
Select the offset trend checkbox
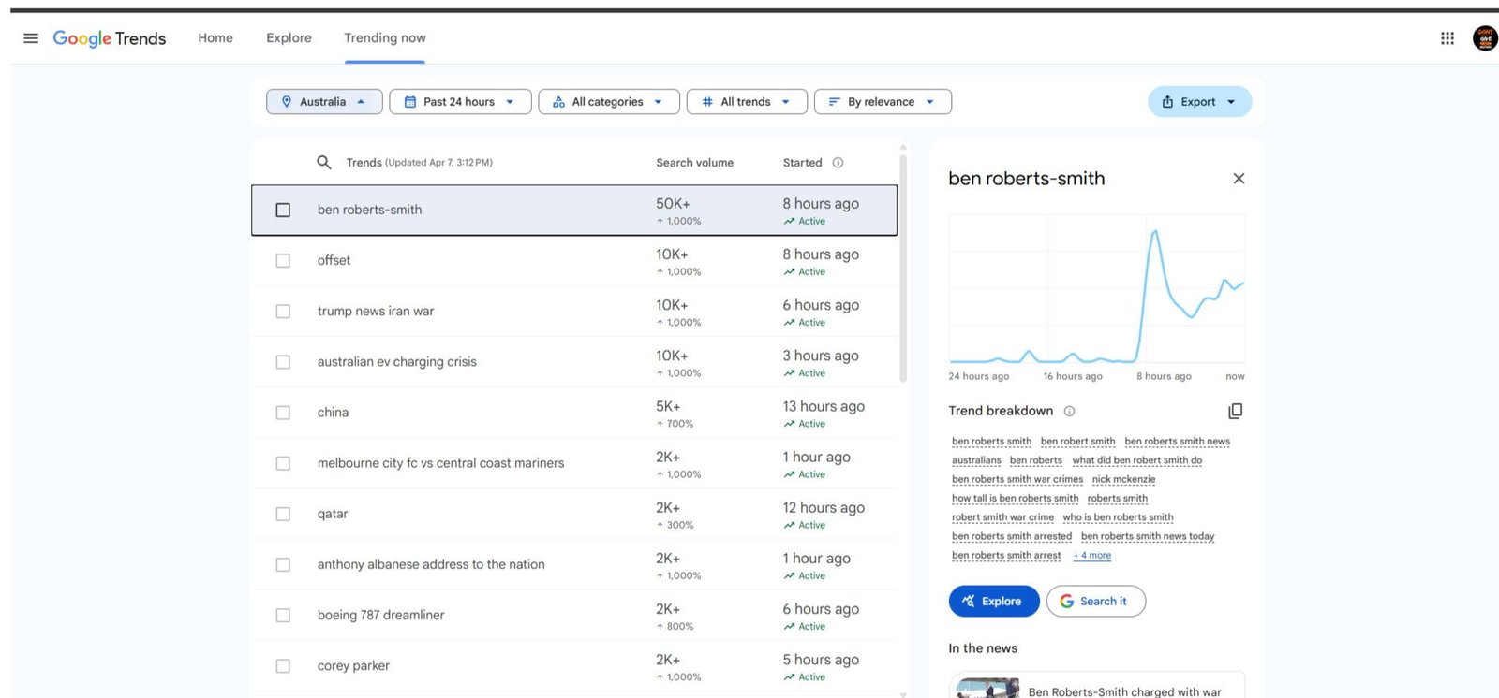point(283,261)
